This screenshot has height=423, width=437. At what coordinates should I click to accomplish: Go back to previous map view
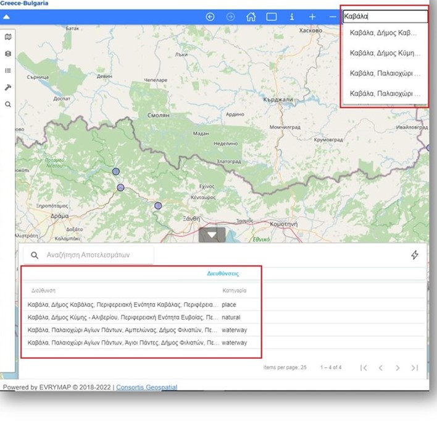click(x=210, y=17)
